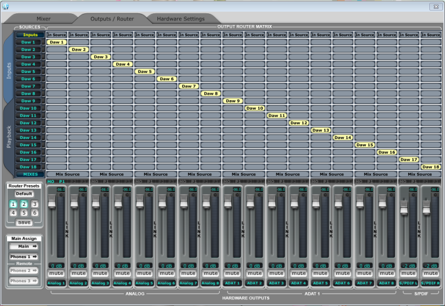Click the LINK control between Analog 1 and 2

(67, 229)
